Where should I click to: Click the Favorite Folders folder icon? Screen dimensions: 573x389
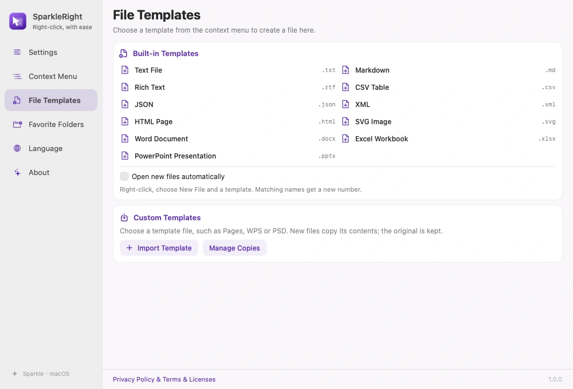click(18, 125)
